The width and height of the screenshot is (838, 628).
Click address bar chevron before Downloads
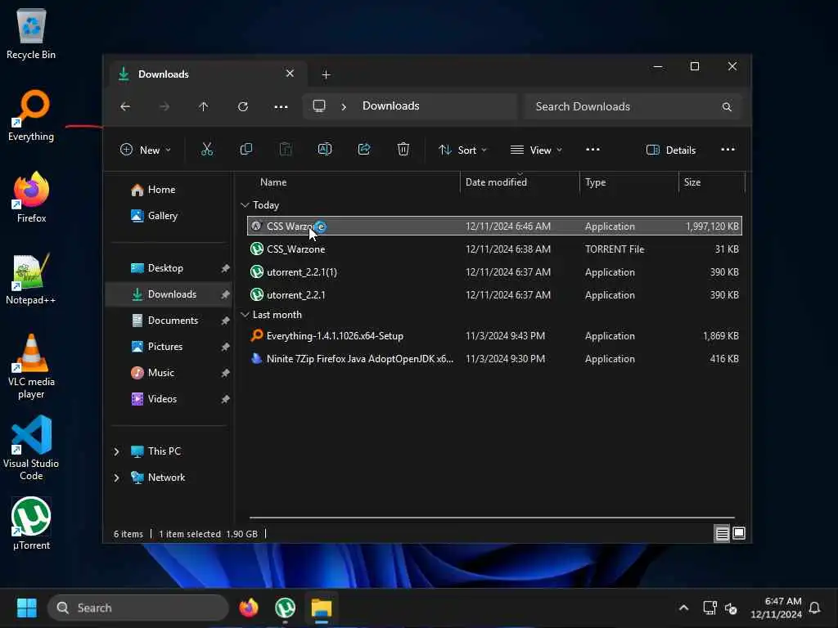coord(344,107)
